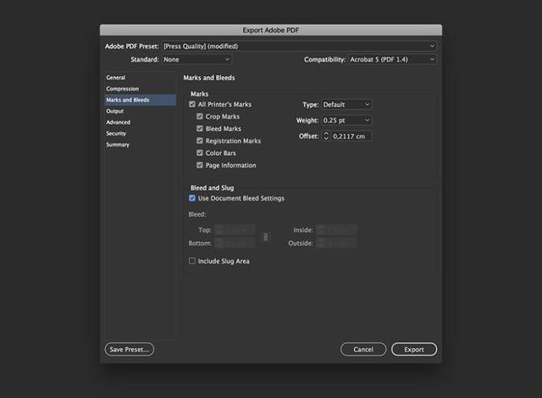Click the Top bleed field
The image size is (542, 398).
pos(235,229)
